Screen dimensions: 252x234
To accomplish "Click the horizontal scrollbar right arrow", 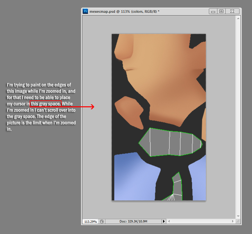I will (x=234, y=222).
